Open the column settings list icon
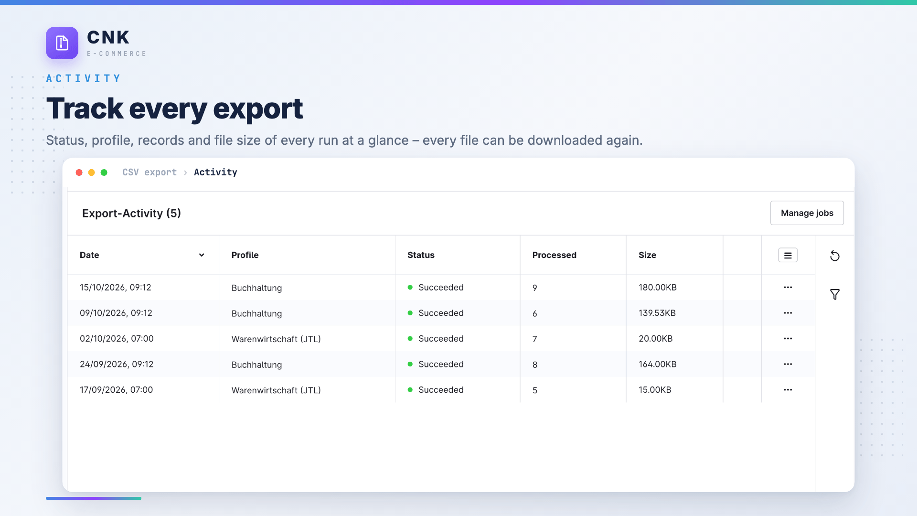 tap(788, 255)
